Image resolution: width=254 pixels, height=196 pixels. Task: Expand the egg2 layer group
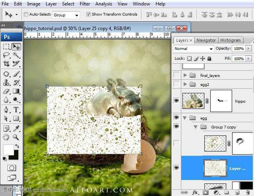(185, 84)
